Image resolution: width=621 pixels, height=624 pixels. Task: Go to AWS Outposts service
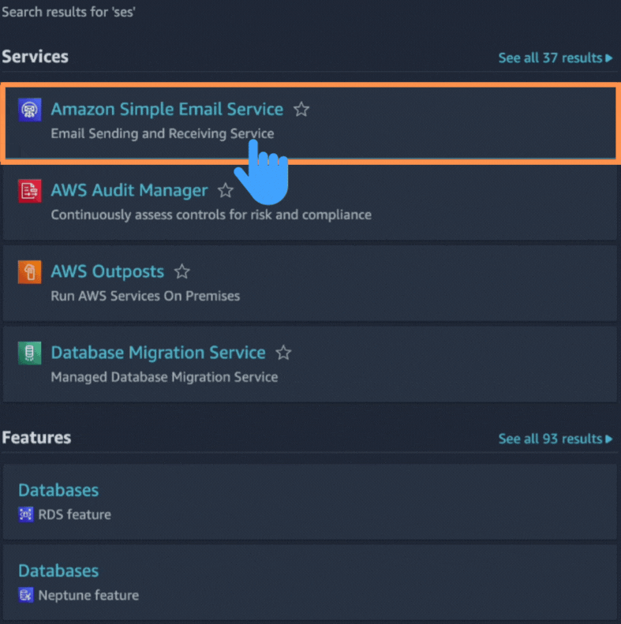(107, 272)
